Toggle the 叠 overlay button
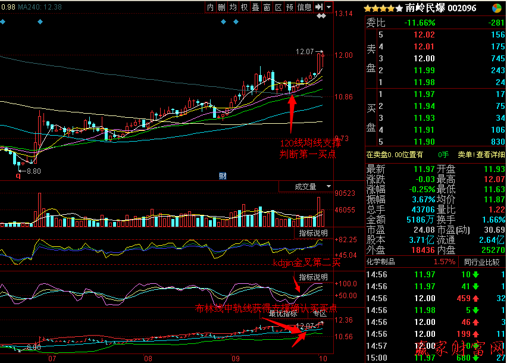The height and width of the screenshot is (363, 507). (255, 7)
